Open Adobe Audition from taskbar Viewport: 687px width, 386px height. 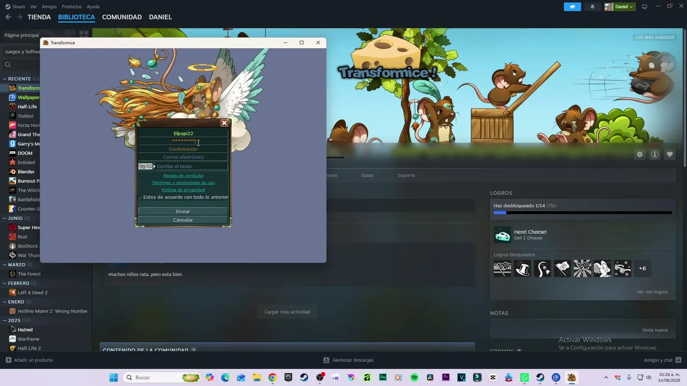[383, 377]
